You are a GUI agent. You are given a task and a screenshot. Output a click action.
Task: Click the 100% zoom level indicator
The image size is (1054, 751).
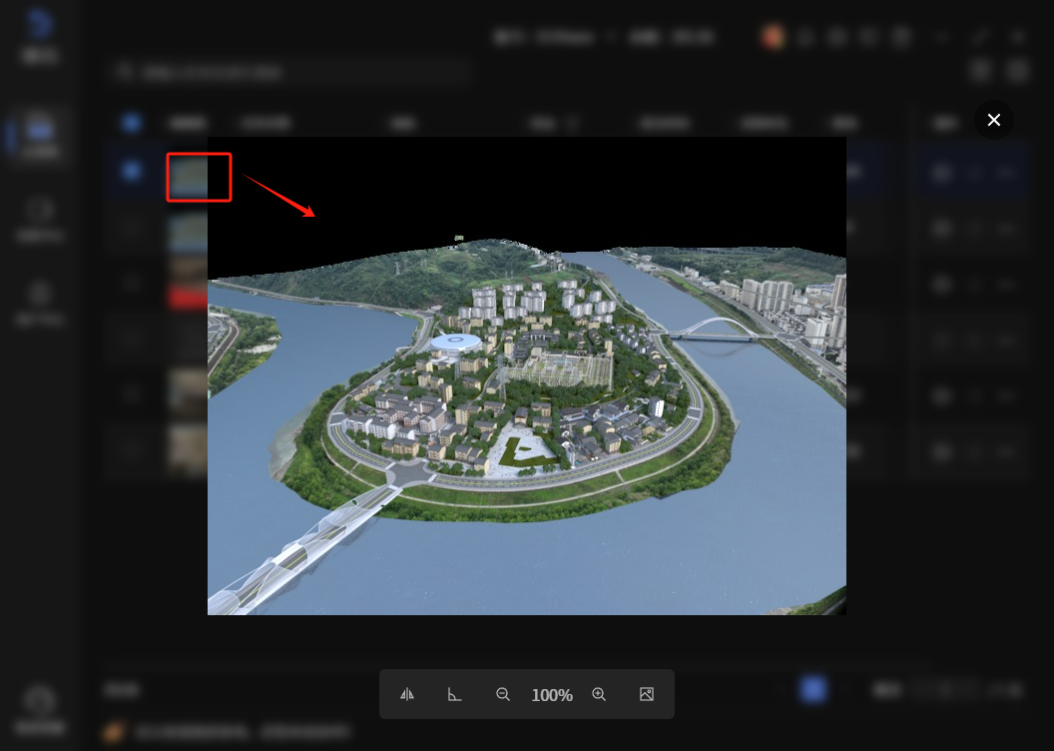coord(551,695)
